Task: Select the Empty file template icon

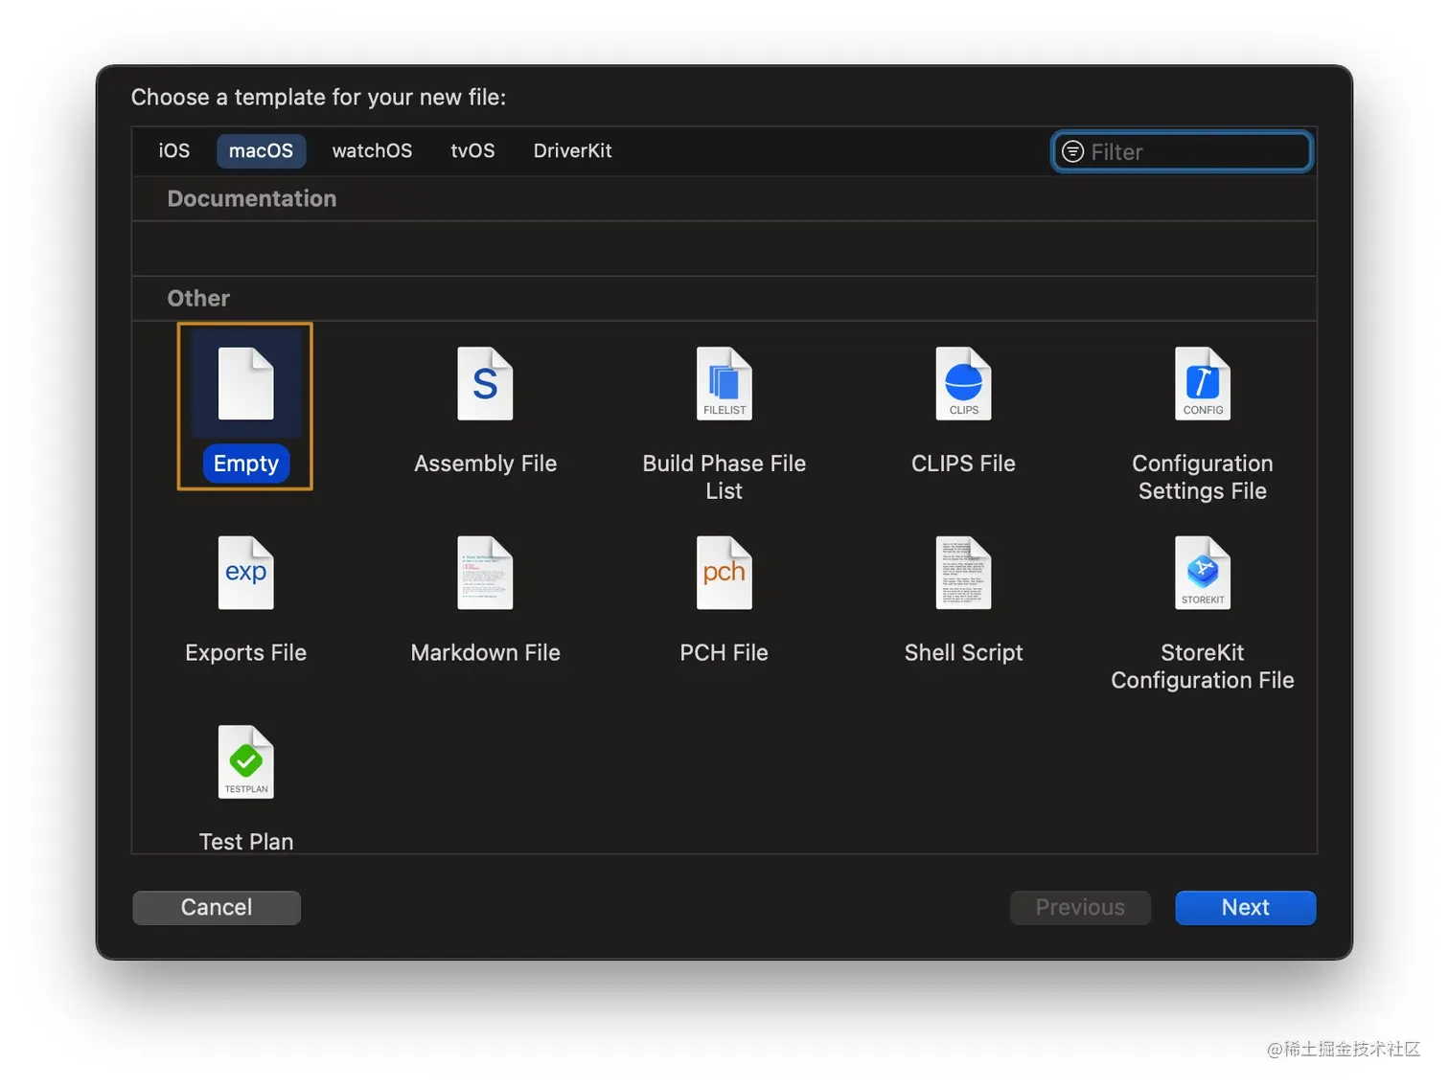Action: pos(246,383)
